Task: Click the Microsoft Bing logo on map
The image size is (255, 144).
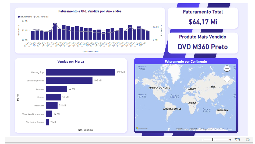Action: pos(142,128)
